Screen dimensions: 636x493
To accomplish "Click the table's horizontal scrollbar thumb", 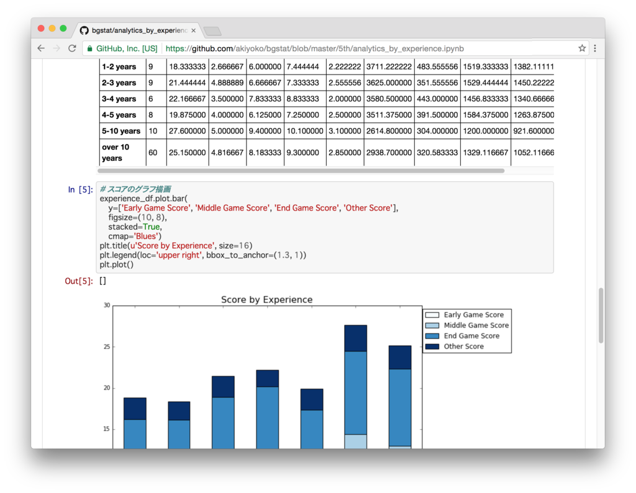I will (301, 171).
